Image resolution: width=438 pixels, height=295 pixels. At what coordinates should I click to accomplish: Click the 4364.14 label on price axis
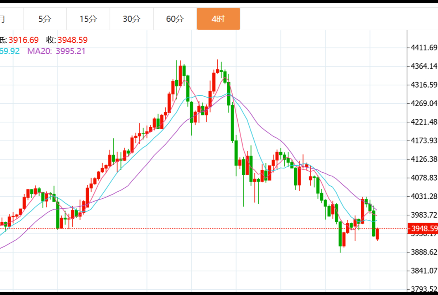tap(424, 66)
